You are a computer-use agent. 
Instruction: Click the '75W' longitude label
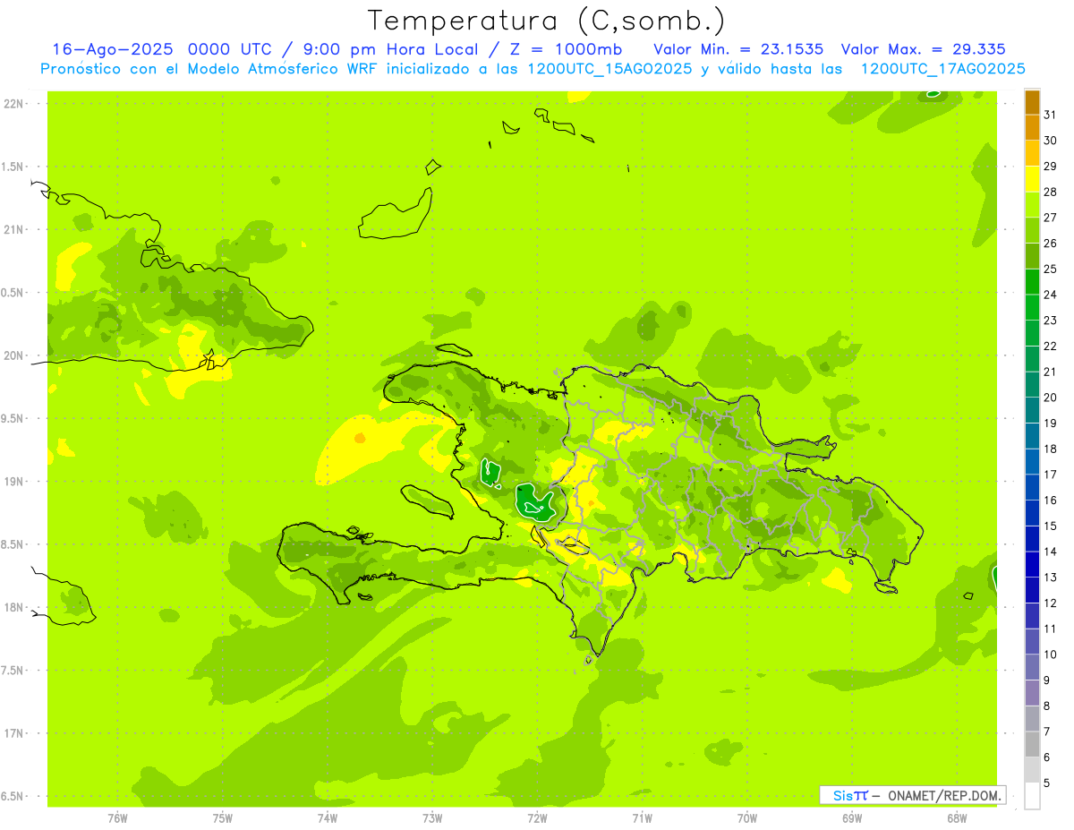click(x=222, y=818)
